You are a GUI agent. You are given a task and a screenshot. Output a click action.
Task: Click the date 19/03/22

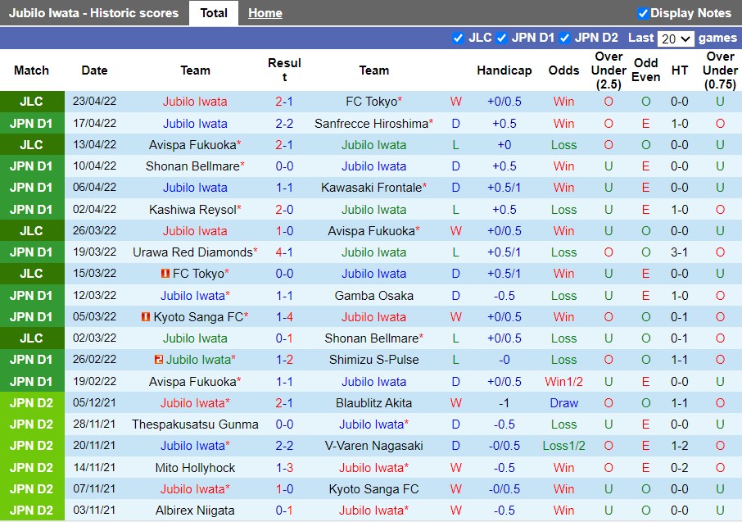pyautogui.click(x=94, y=252)
